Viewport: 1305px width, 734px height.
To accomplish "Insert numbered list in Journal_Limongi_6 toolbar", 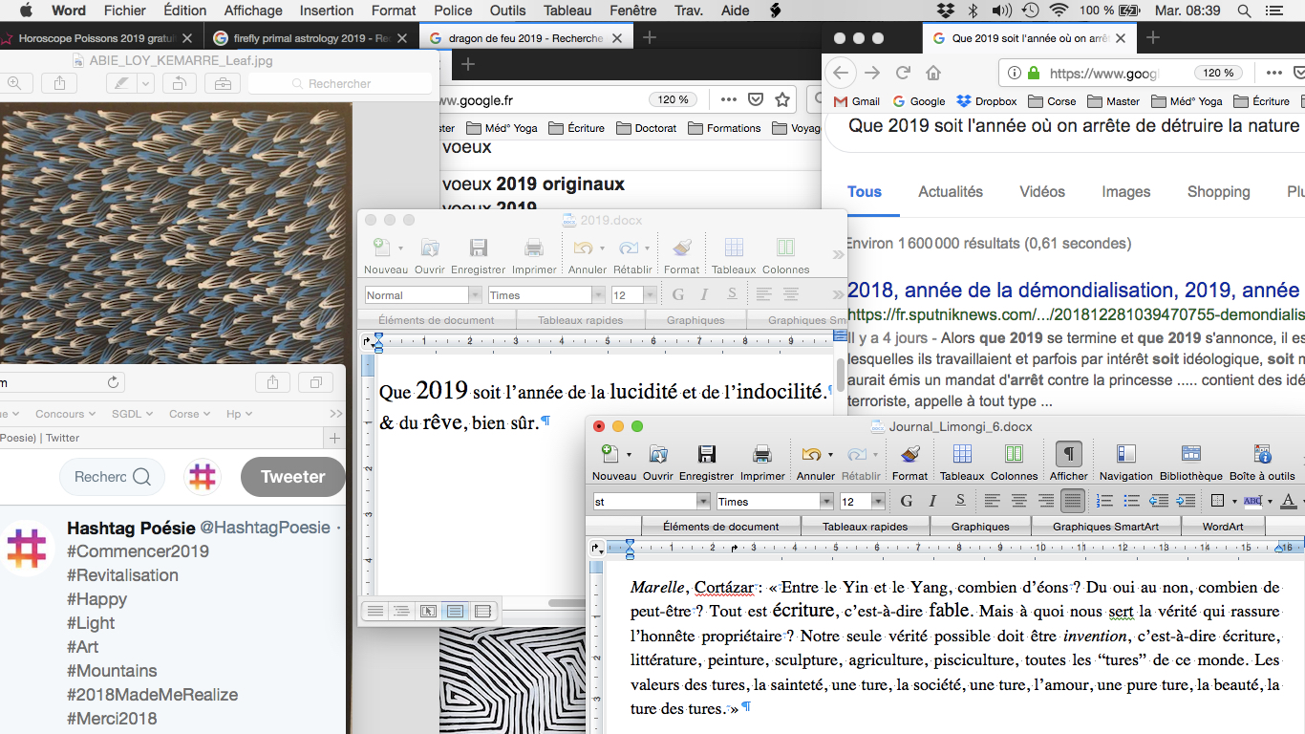I will (1104, 501).
